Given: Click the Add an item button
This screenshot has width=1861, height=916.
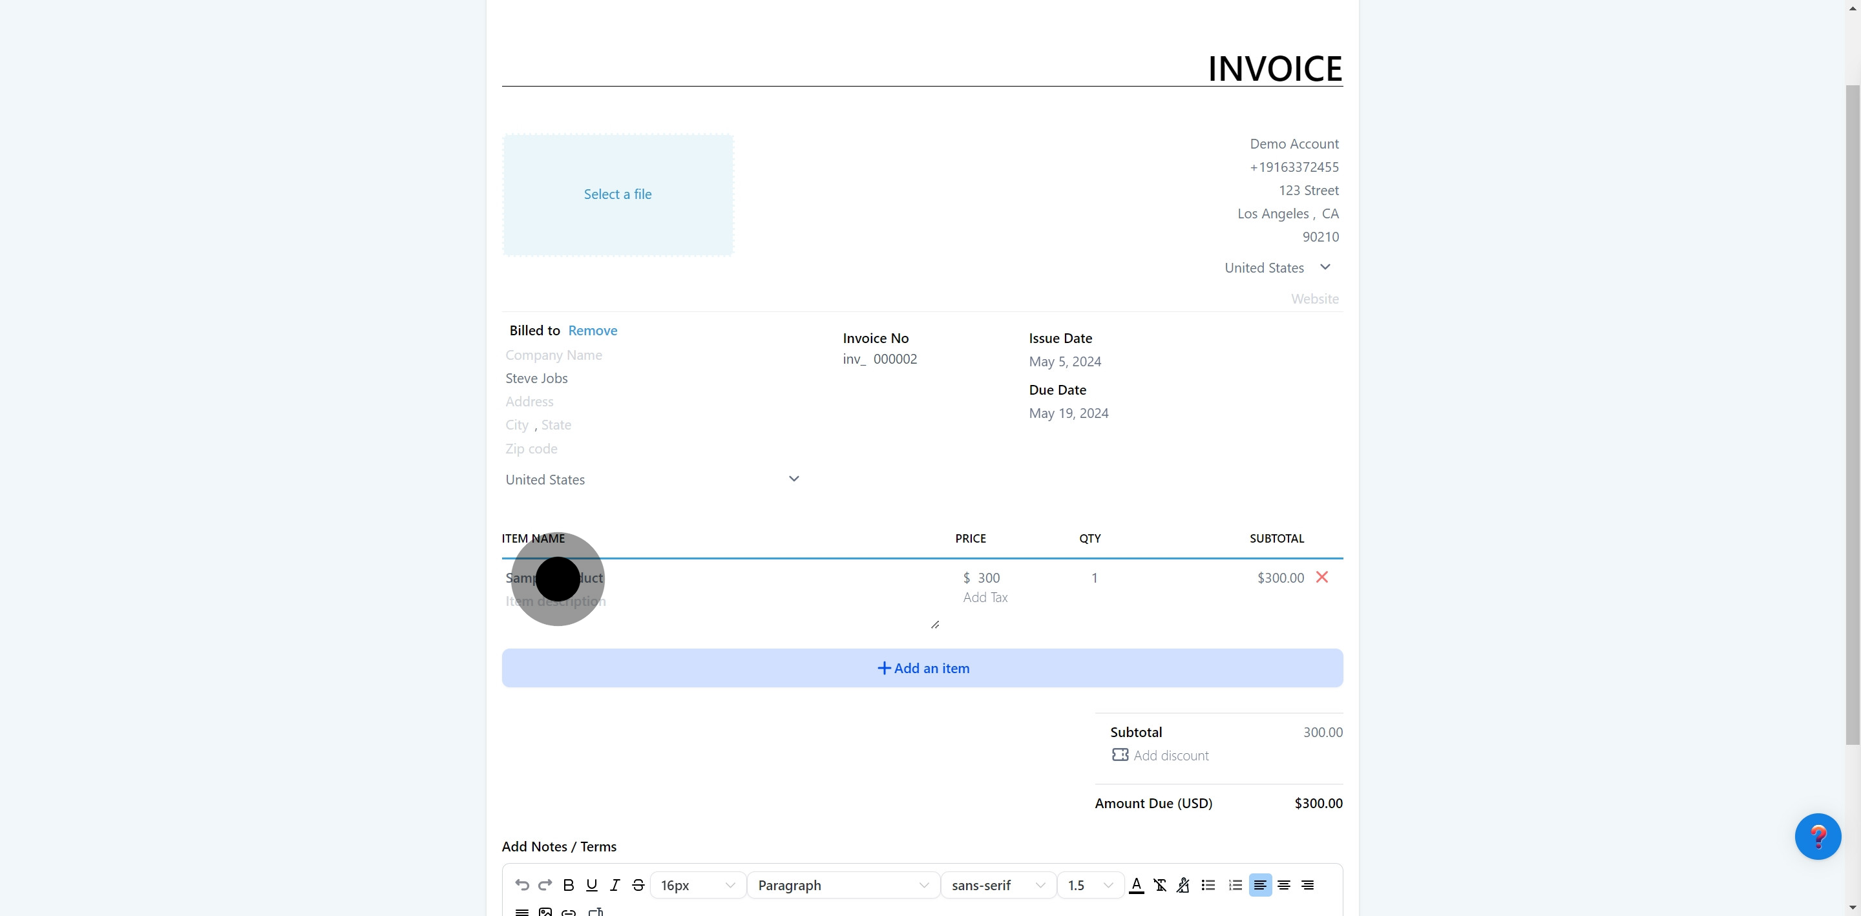Looking at the screenshot, I should (922, 668).
